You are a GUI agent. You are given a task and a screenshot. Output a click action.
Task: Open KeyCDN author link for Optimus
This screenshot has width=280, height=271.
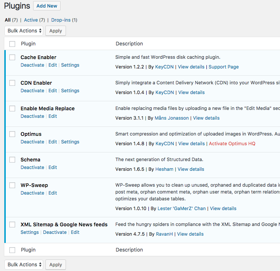pyautogui.click(x=165, y=143)
